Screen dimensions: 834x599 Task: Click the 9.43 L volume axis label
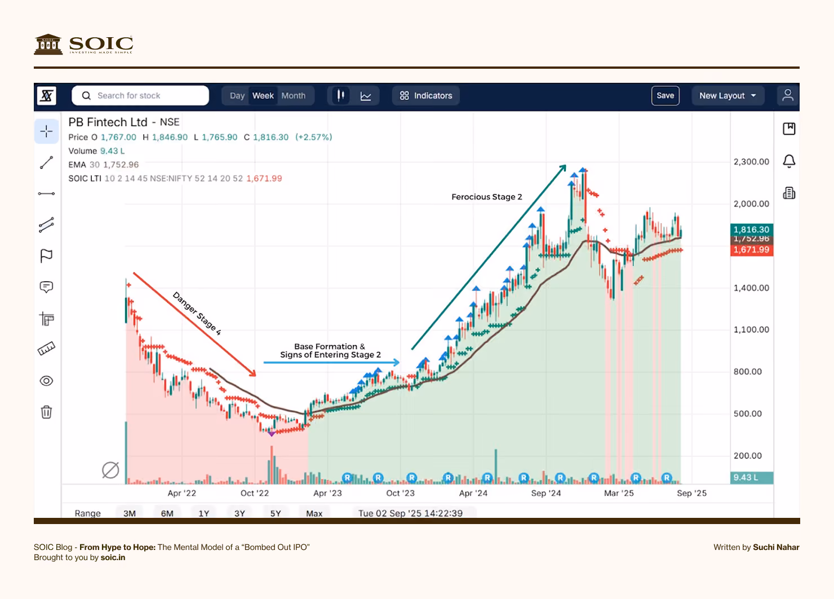(752, 478)
